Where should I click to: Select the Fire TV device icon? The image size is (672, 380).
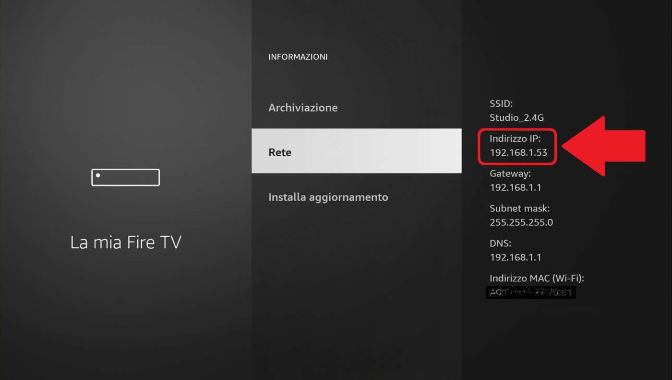(x=125, y=177)
